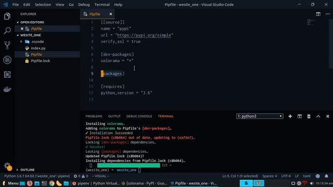
Task: Open the Search view in activity bar
Action: tap(7, 31)
